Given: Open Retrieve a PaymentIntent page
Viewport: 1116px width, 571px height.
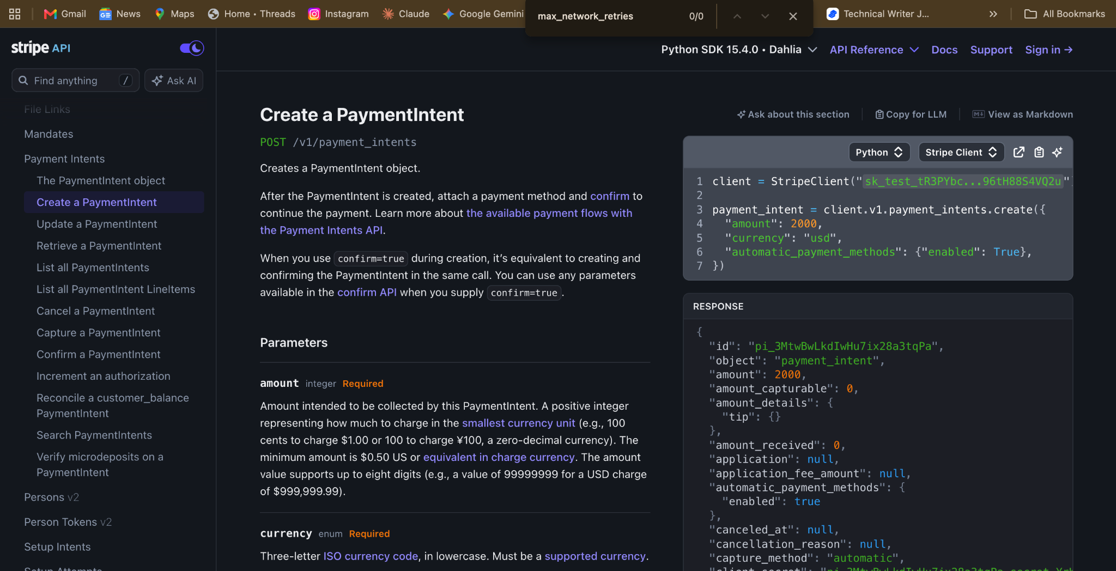Looking at the screenshot, I should pyautogui.click(x=99, y=246).
